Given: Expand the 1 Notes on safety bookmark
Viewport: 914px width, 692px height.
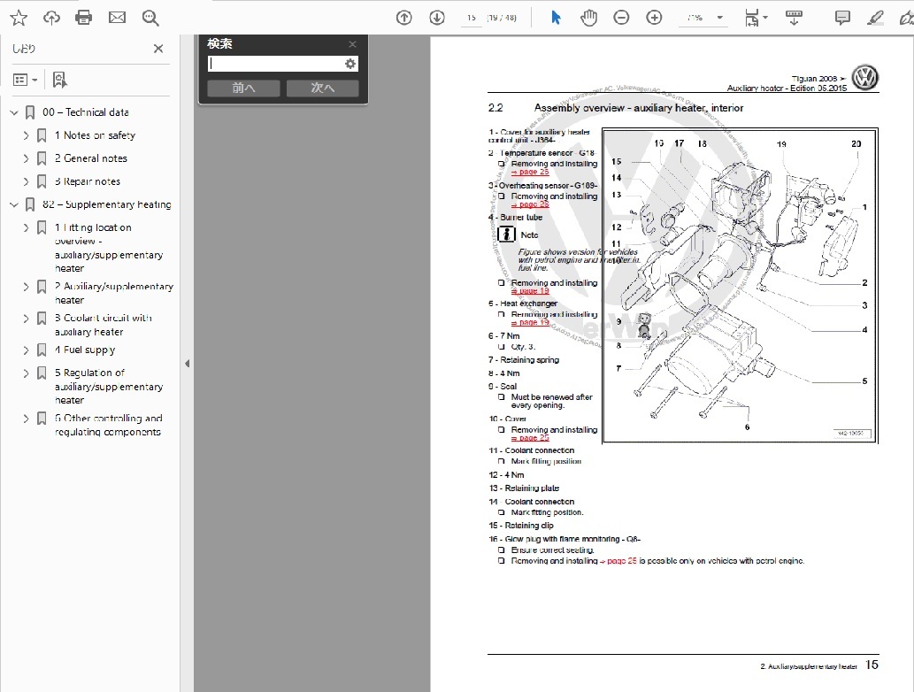Looking at the screenshot, I should 26,135.
